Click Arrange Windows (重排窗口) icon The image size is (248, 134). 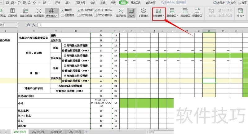(172, 11)
